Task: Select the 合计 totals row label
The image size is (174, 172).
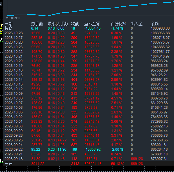Action: coord(8,164)
